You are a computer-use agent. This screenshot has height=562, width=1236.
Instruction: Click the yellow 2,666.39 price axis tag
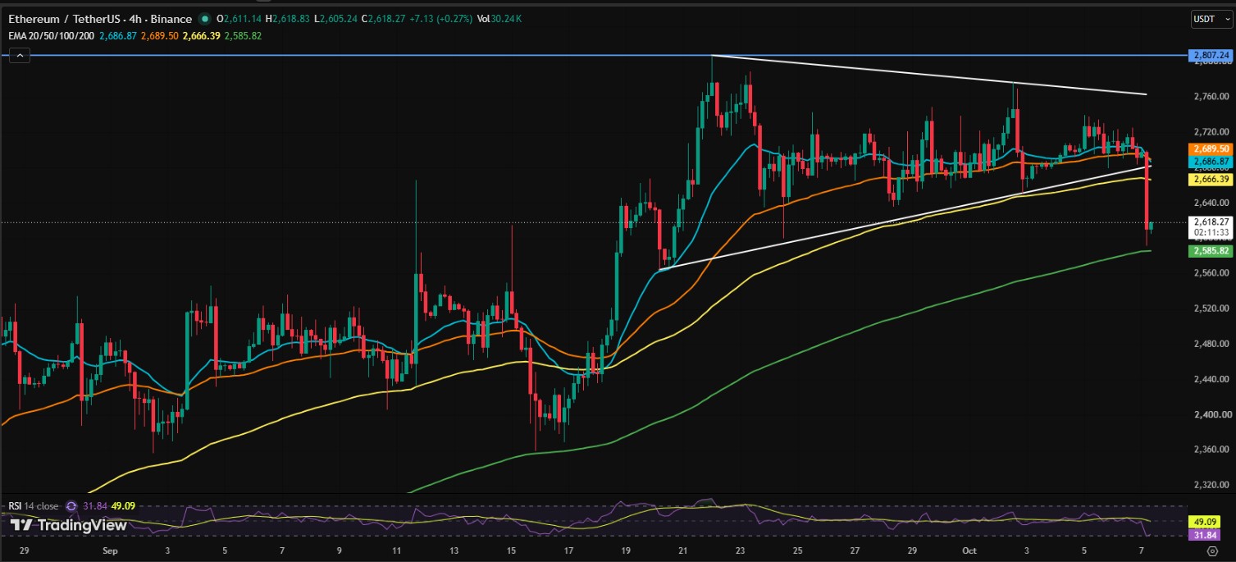click(1211, 179)
